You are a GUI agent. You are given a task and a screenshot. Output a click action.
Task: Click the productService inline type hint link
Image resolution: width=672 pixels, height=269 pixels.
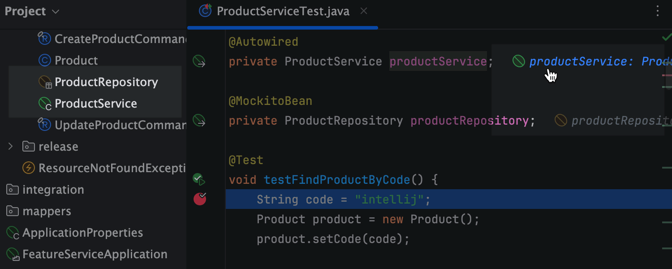tap(578, 61)
